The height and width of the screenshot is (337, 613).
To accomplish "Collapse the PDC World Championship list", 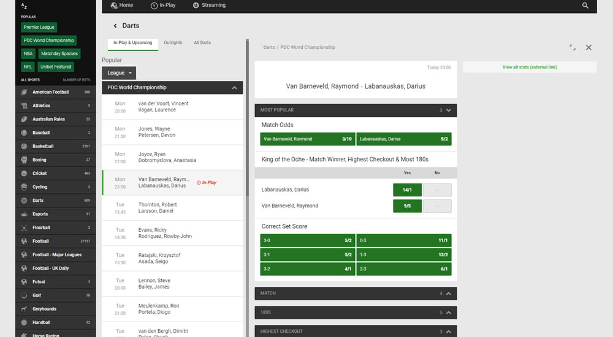I will [x=234, y=87].
